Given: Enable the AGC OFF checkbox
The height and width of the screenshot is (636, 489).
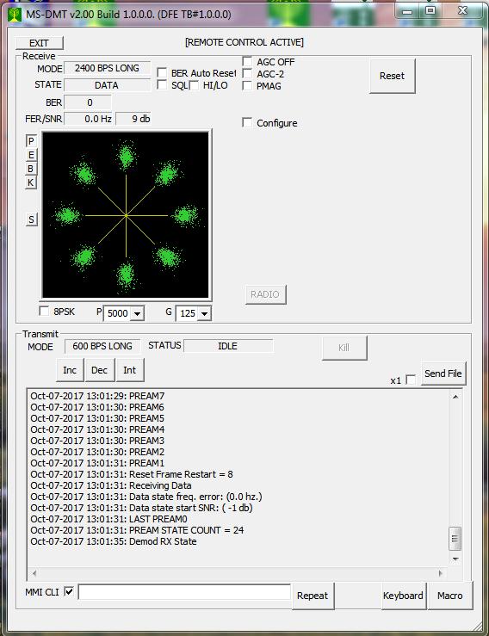Looking at the screenshot, I should [247, 62].
